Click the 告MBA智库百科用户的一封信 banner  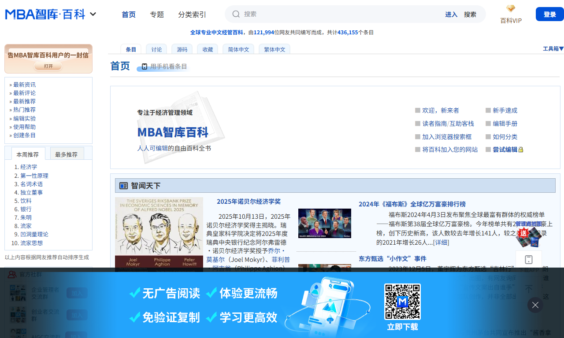tap(48, 55)
